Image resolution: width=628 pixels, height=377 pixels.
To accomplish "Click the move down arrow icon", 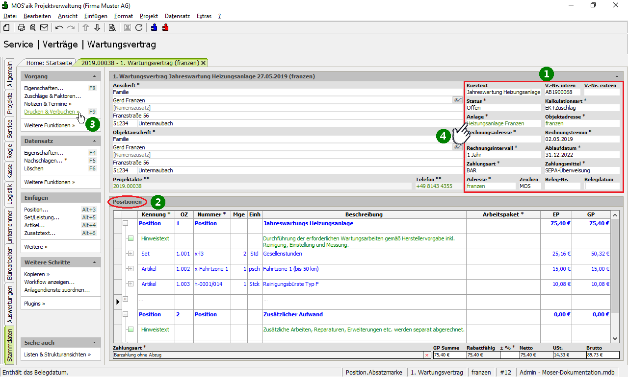I will (x=97, y=27).
